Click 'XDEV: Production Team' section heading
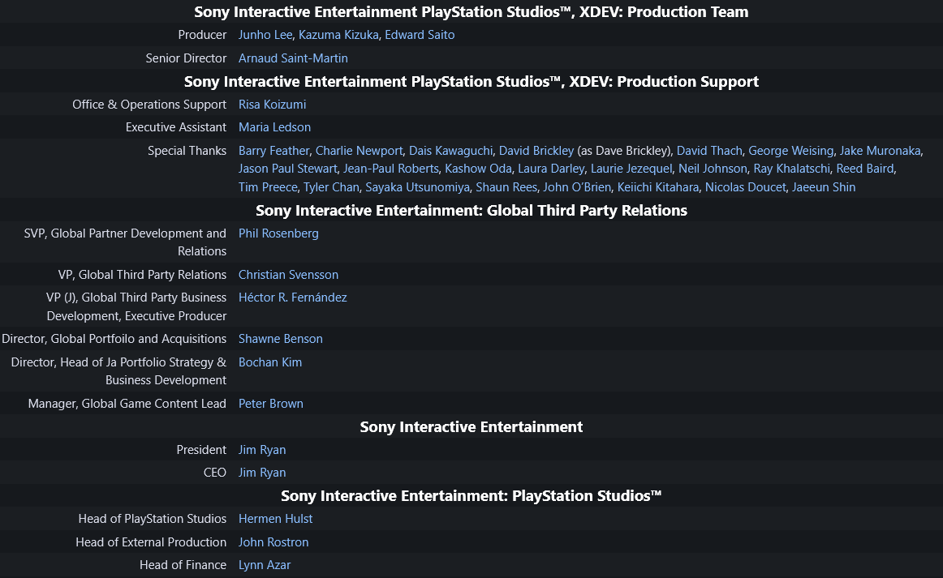Screen dimensions: 943x578 (471, 12)
